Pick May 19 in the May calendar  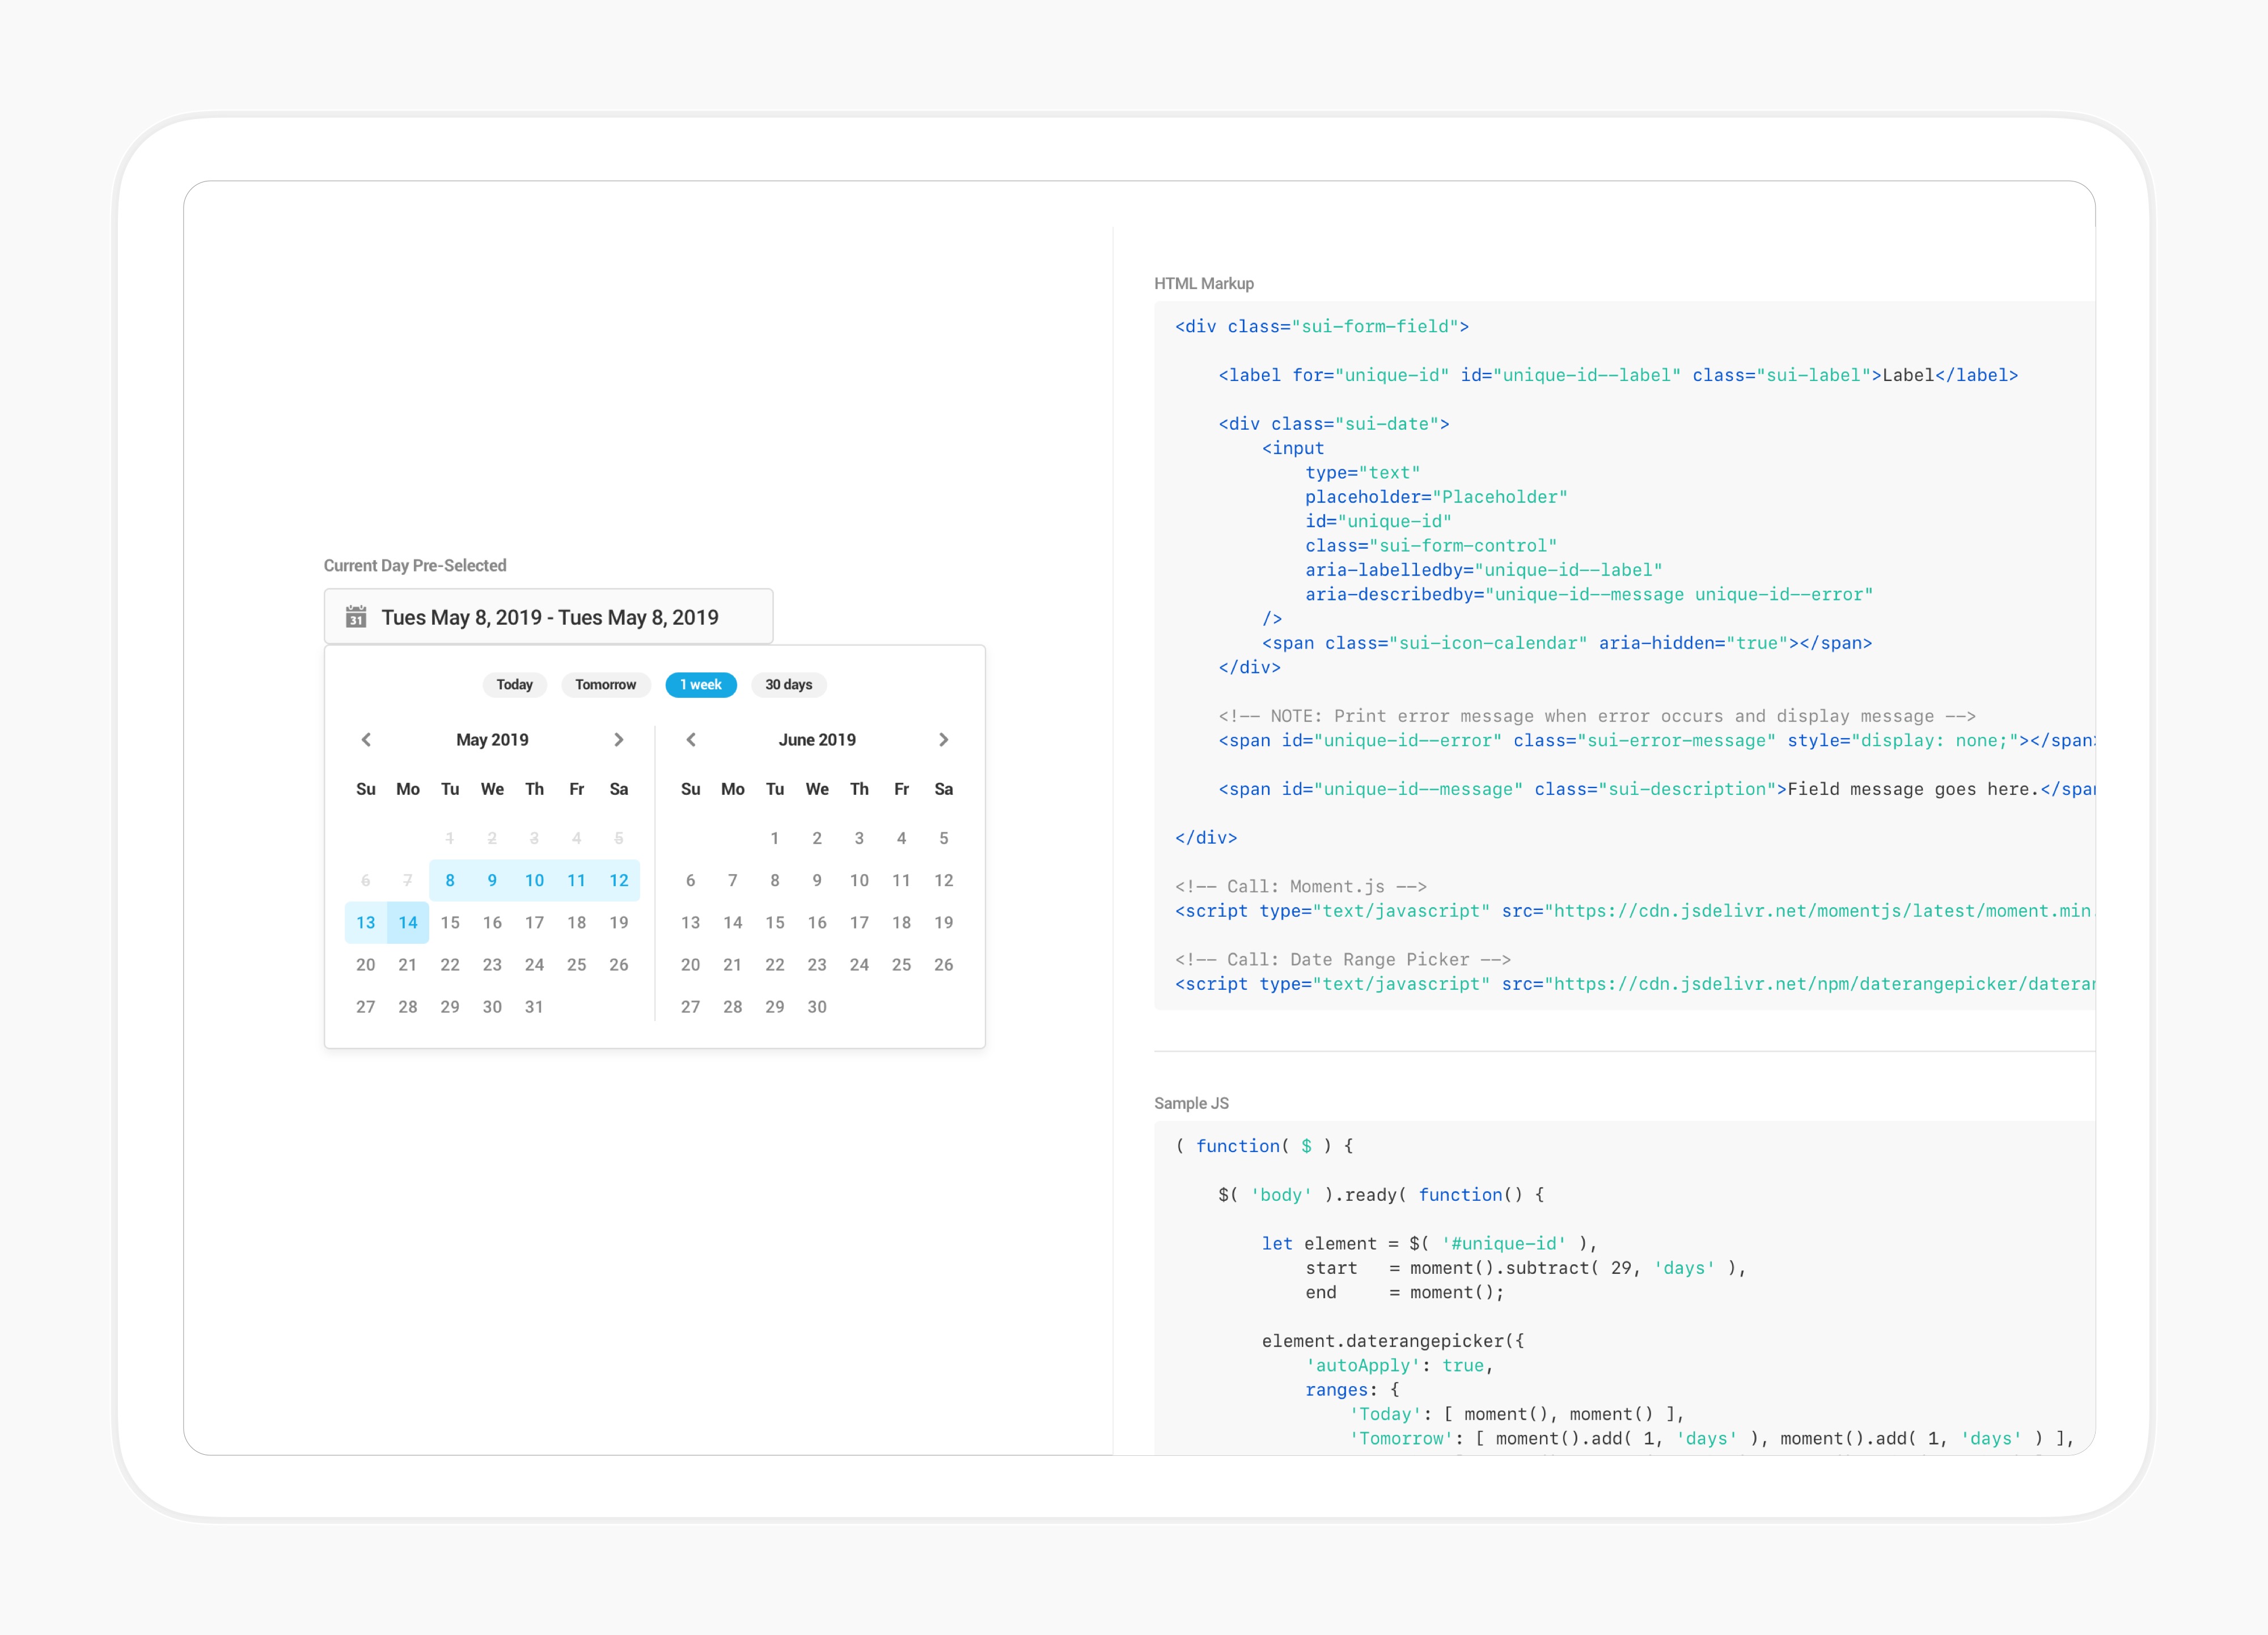pos(619,923)
